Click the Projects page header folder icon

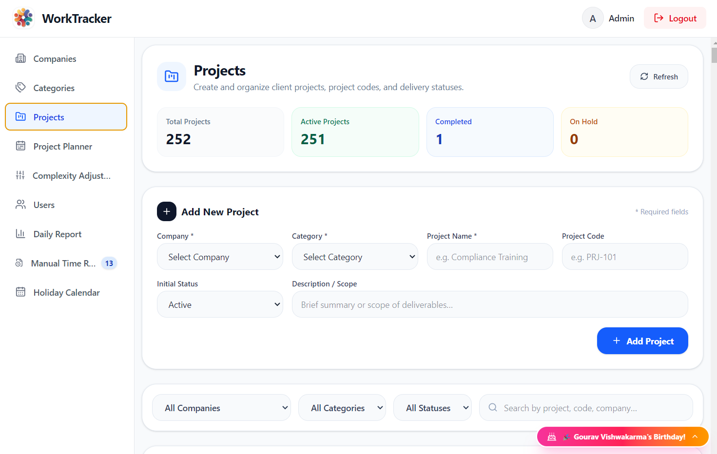(172, 76)
